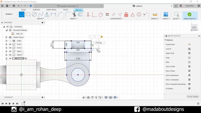The width and height of the screenshot is (201, 113).
Task: Click the Finish Sketch green checkmark
Action: 189,14
